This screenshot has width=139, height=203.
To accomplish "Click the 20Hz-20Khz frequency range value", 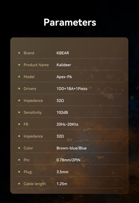I will click(x=67, y=124).
